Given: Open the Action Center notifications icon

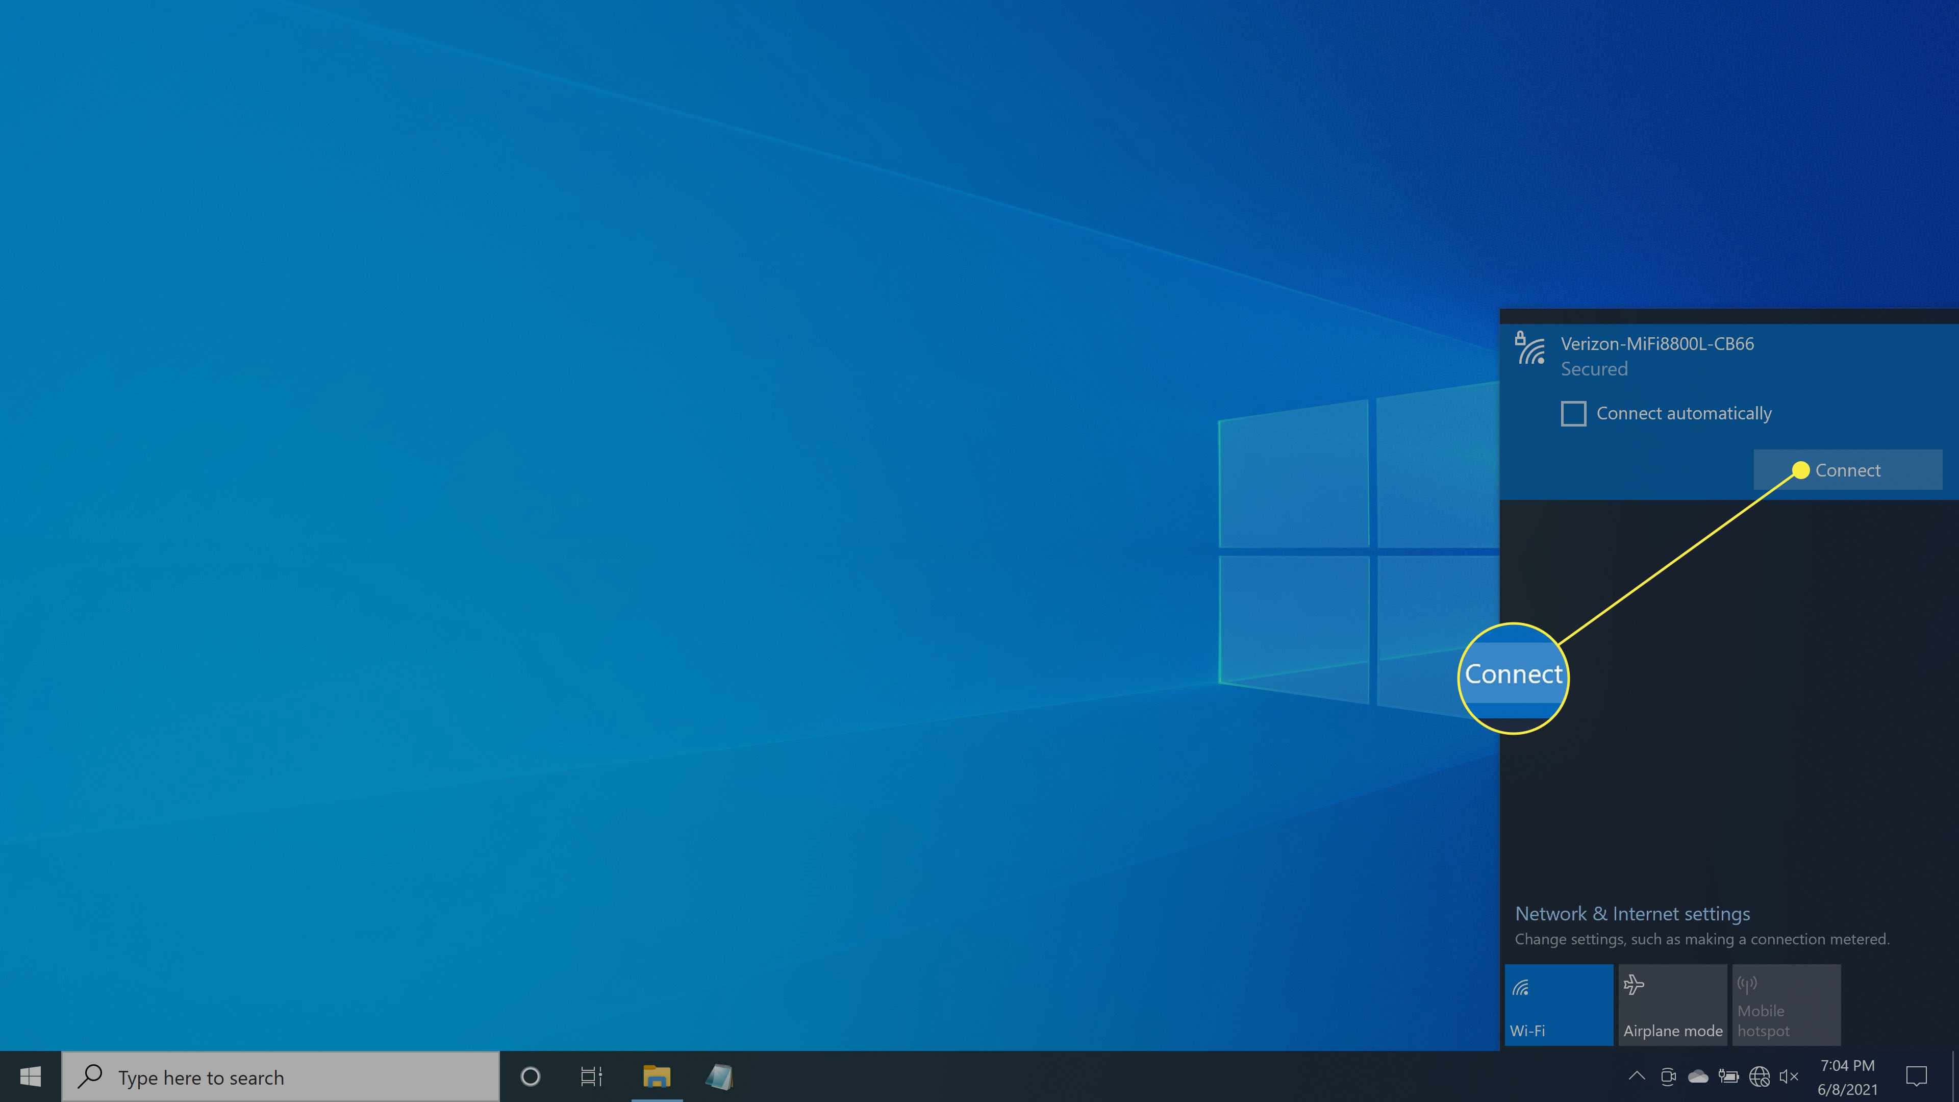Looking at the screenshot, I should coord(1916,1076).
